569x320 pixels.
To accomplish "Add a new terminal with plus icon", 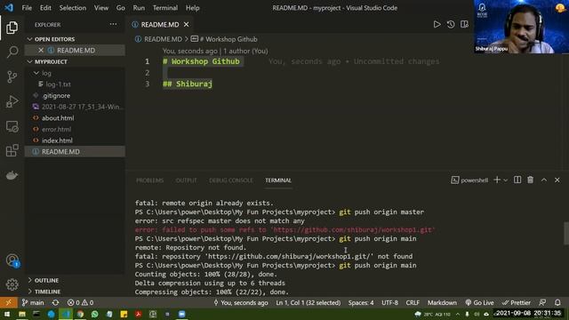I will pos(497,180).
